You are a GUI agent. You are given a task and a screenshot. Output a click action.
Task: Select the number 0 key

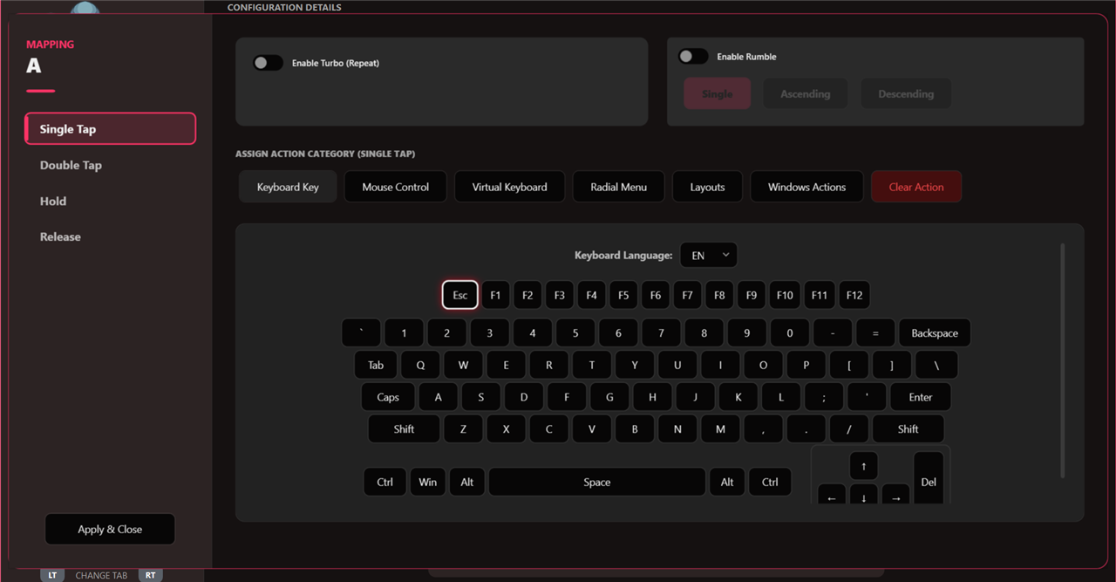(790, 333)
